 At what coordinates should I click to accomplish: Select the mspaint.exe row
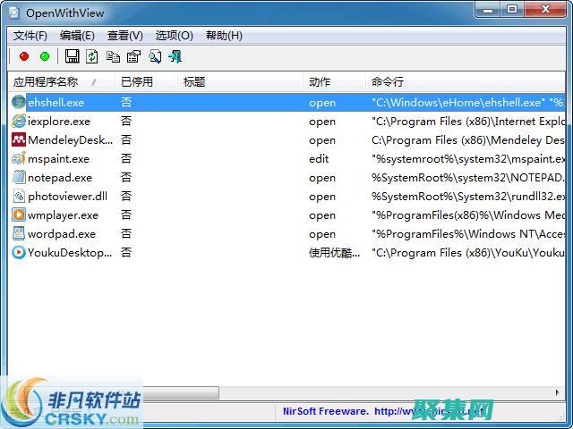(58, 159)
